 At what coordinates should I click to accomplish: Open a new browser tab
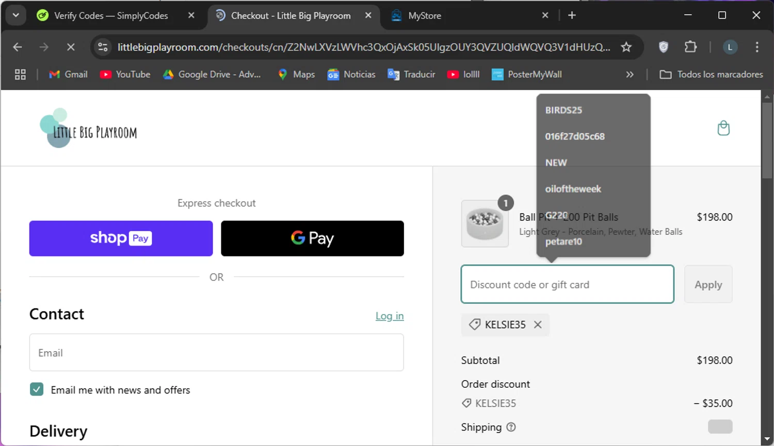(x=572, y=15)
